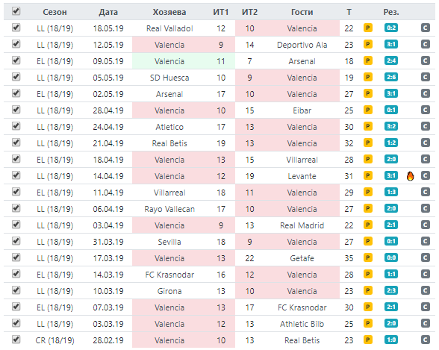
Task: Click total 35 in Getafe row
Action: pyautogui.click(x=349, y=258)
